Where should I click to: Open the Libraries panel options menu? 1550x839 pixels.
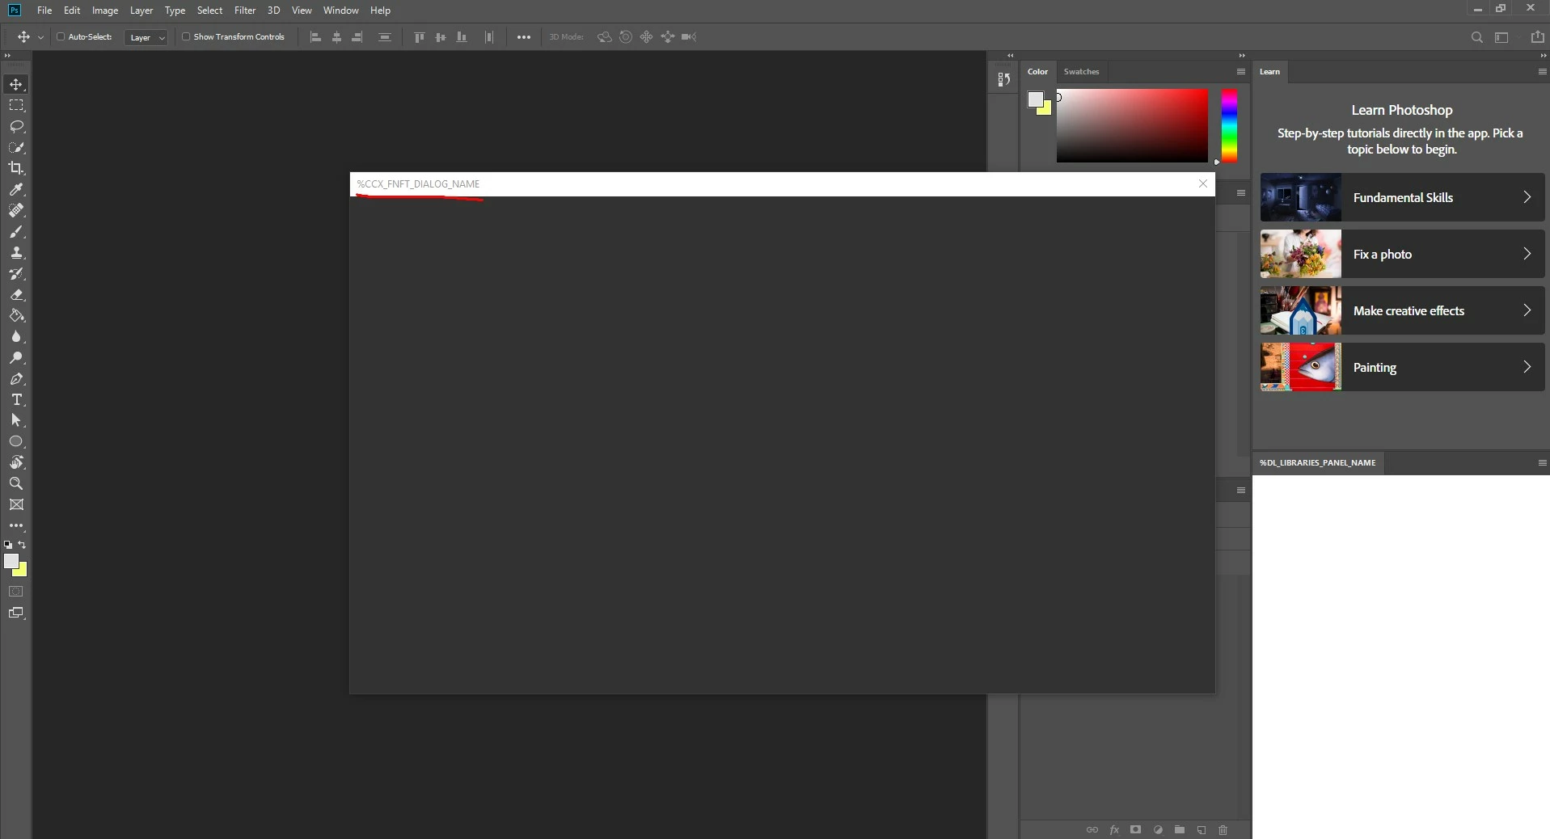click(1542, 463)
